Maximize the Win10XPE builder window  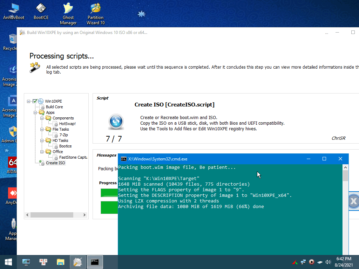(x=353, y=33)
